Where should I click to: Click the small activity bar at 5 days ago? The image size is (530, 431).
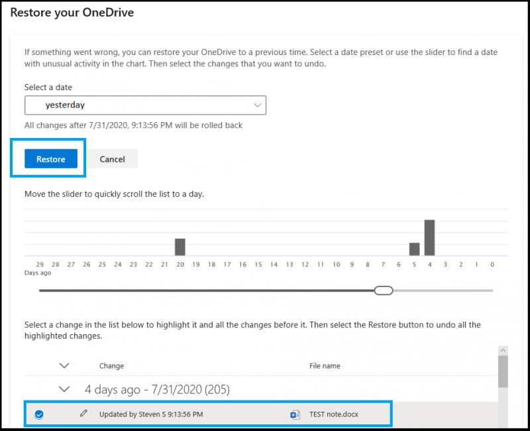tap(414, 248)
